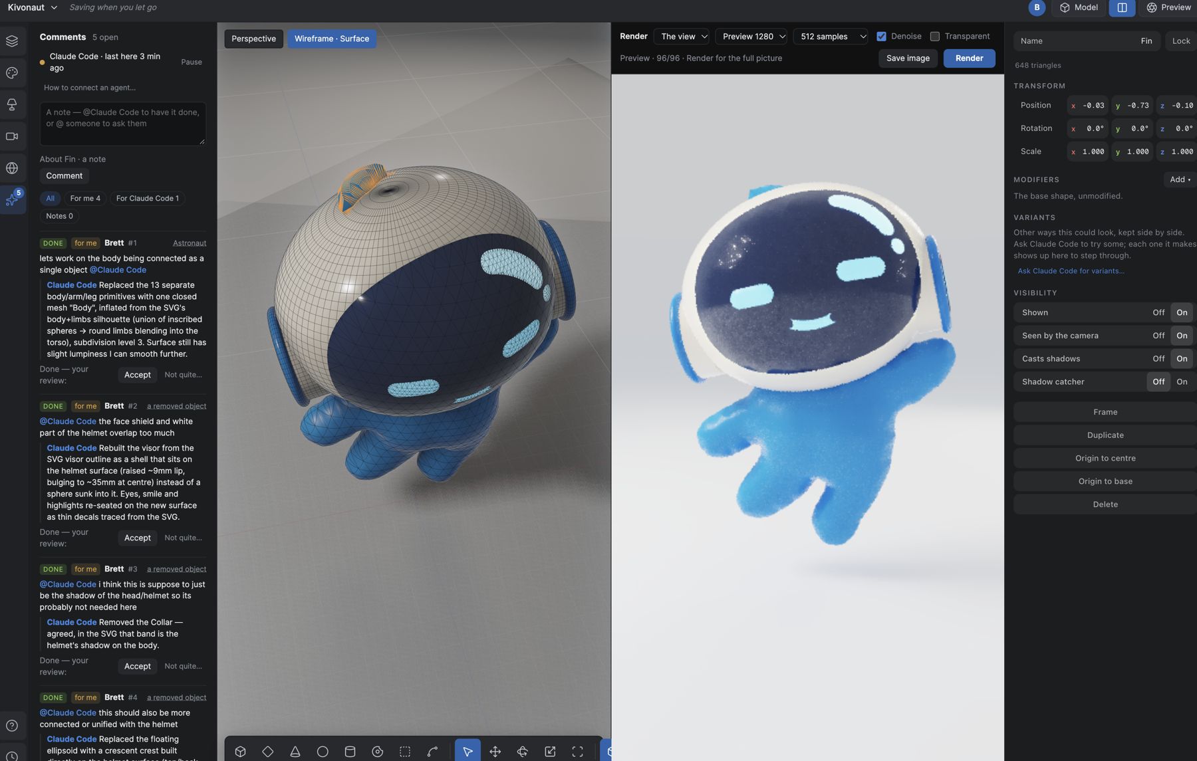Screen dimensions: 1197x761
Task: Add a torus primitive from bottom toolbar
Action: coord(377,751)
